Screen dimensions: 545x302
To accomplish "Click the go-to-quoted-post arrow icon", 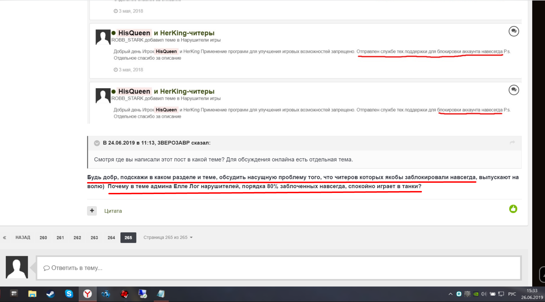I will click(x=512, y=142).
